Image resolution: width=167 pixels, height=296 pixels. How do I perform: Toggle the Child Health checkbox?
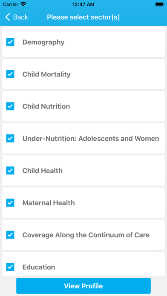pyautogui.click(x=10, y=171)
